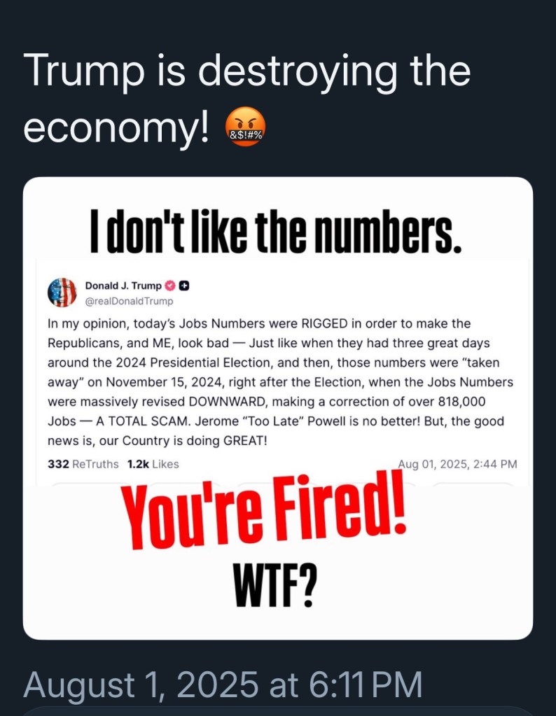Open the attached image's blank white area below WTF
The width and height of the screenshot is (556, 716).
click(277, 622)
